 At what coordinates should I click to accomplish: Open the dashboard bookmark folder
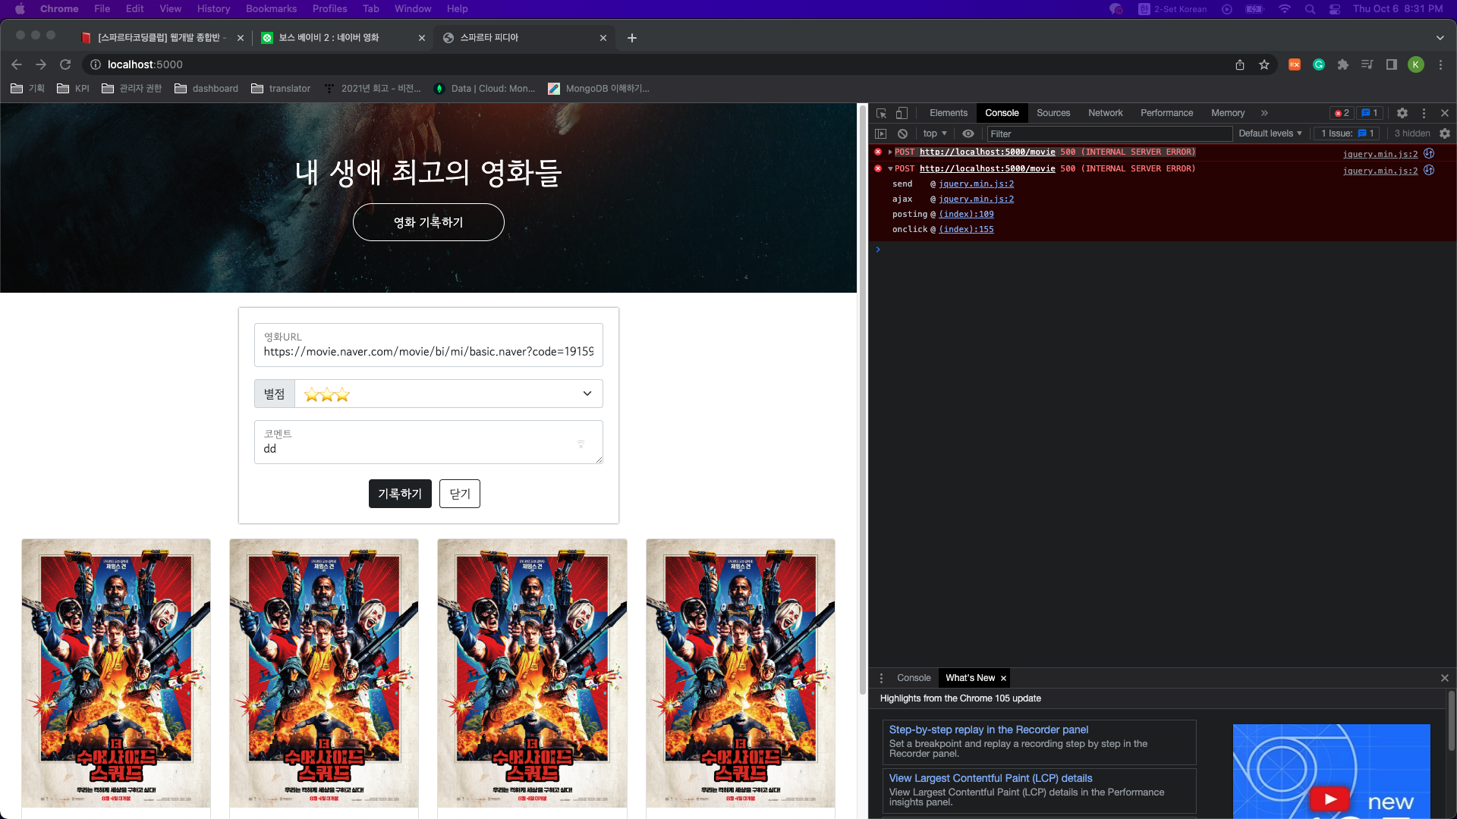[206, 89]
